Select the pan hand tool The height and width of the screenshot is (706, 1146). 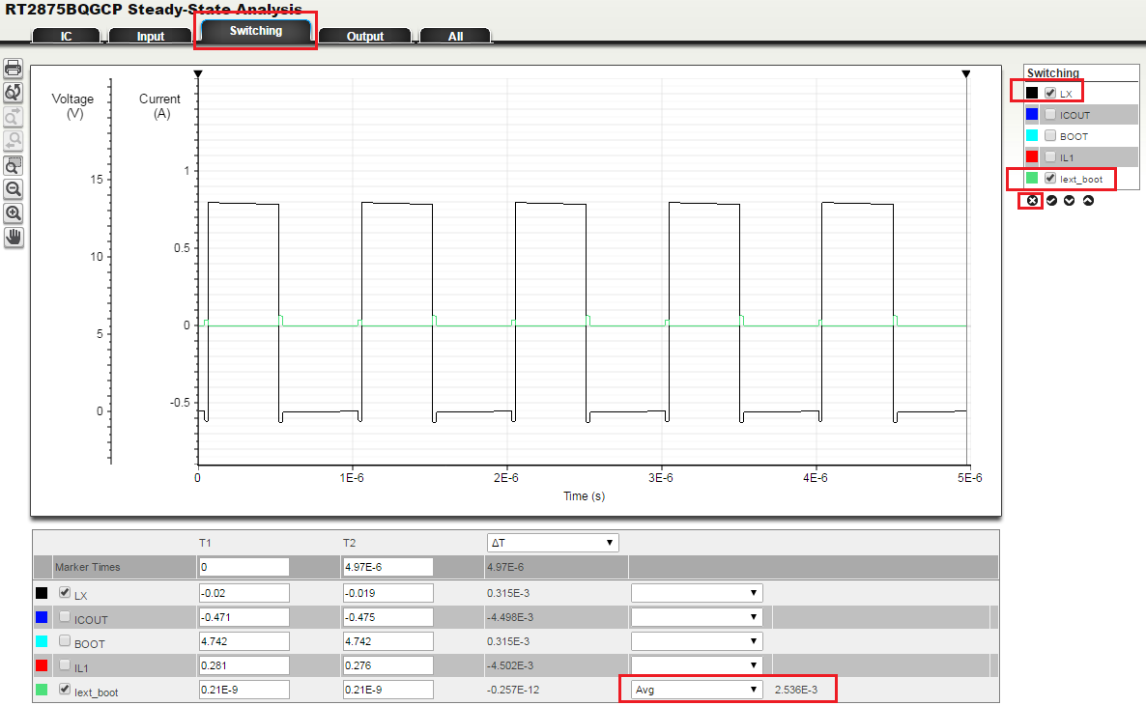(13, 237)
